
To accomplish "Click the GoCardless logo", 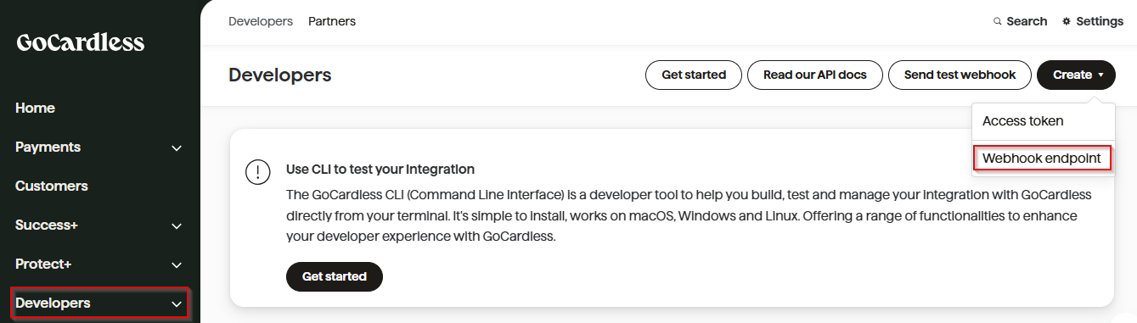I will coord(81,42).
